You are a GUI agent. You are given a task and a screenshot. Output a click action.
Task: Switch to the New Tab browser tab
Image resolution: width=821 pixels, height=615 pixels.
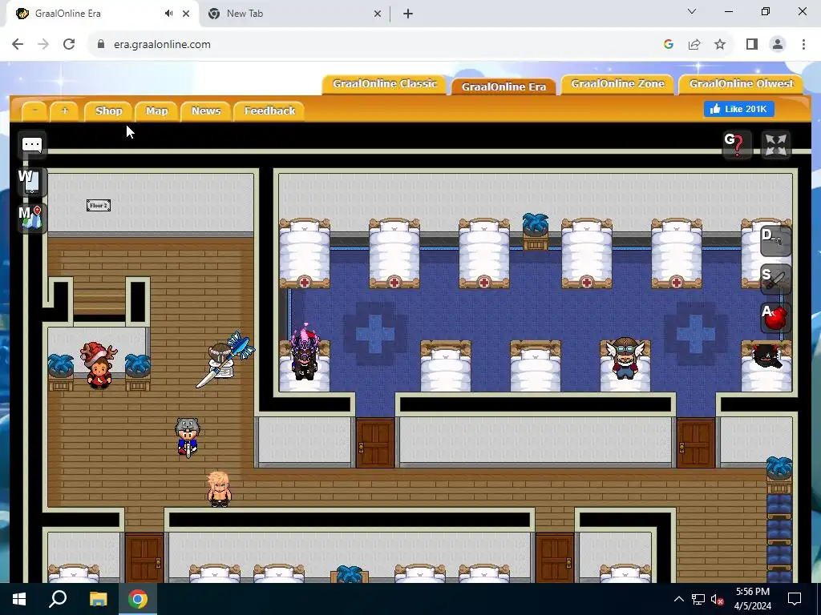click(x=293, y=14)
